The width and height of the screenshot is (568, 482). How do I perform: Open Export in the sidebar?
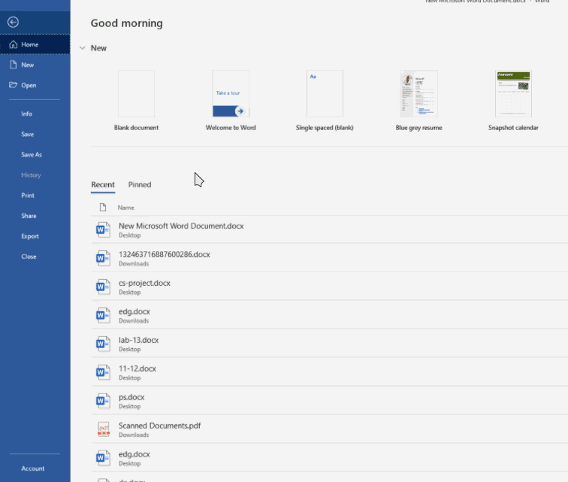30,236
